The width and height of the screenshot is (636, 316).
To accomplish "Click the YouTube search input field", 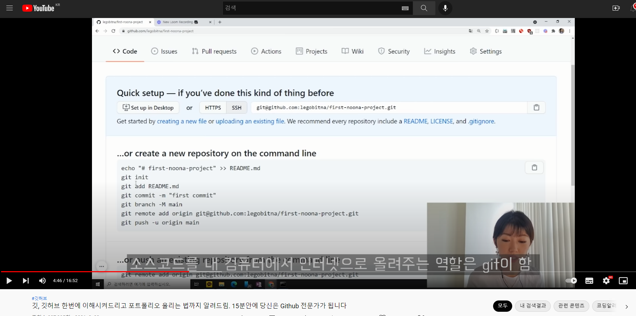I will click(311, 8).
